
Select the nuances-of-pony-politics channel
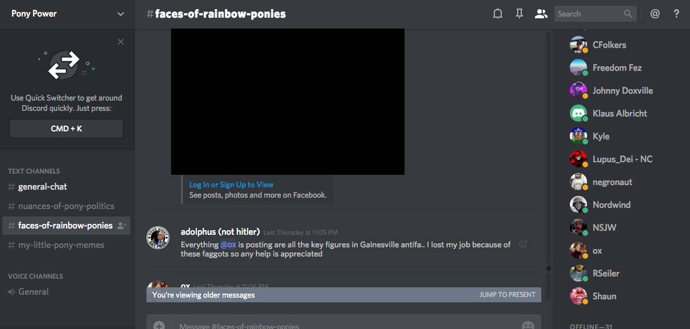pos(66,206)
